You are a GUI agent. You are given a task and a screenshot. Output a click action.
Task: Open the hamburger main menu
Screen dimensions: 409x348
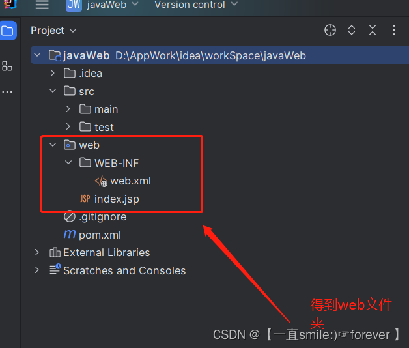[x=42, y=5]
